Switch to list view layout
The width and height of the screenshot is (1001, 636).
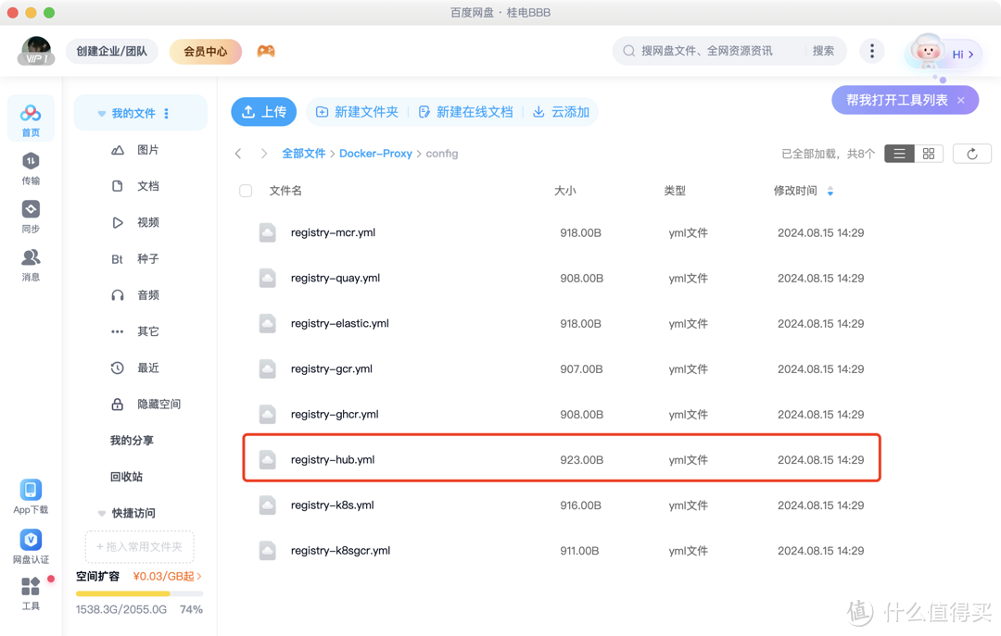(899, 154)
